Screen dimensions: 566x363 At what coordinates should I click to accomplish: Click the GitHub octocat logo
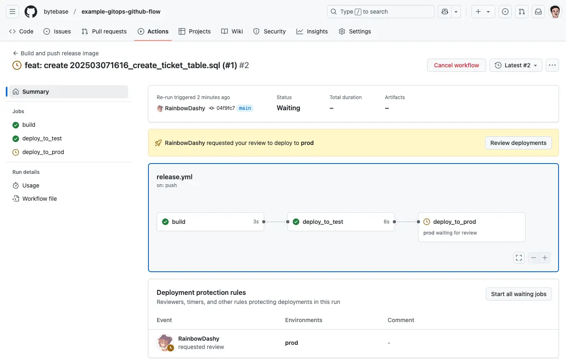click(31, 11)
